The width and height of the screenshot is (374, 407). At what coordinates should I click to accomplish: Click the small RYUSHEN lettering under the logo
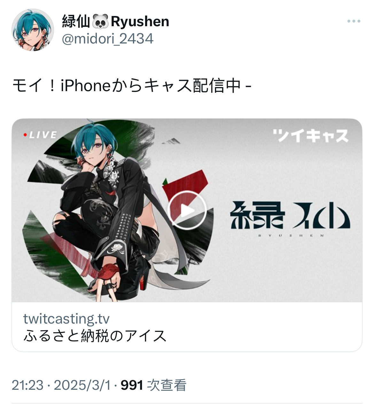291,236
